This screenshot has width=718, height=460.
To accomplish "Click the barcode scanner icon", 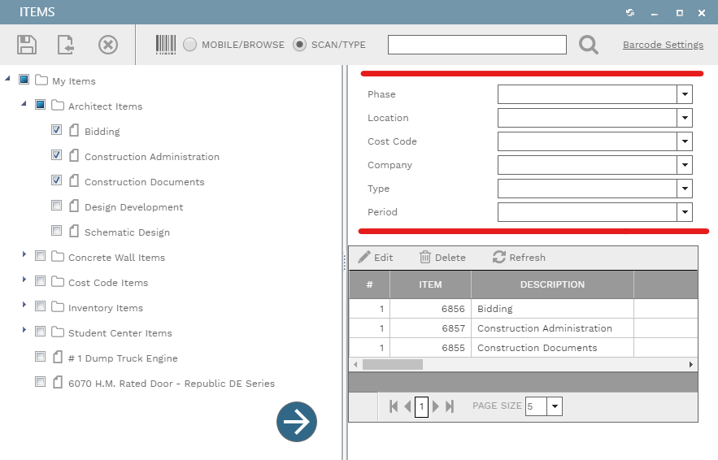I will tap(166, 45).
